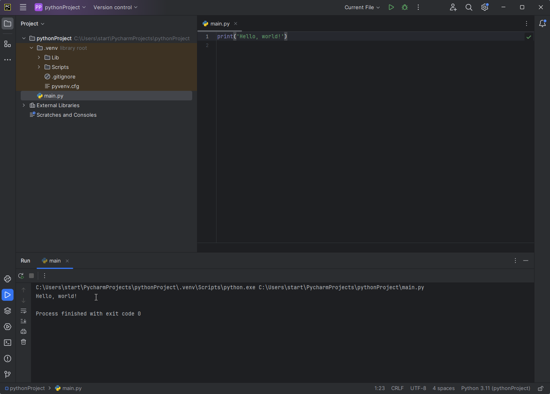Open editor tab options menu
Viewport: 550px width, 394px height.
[x=527, y=24]
